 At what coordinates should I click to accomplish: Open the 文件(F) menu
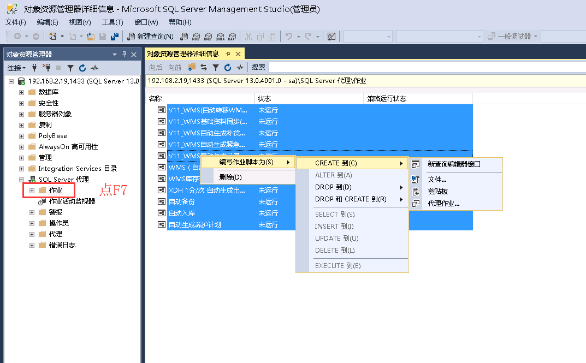16,22
